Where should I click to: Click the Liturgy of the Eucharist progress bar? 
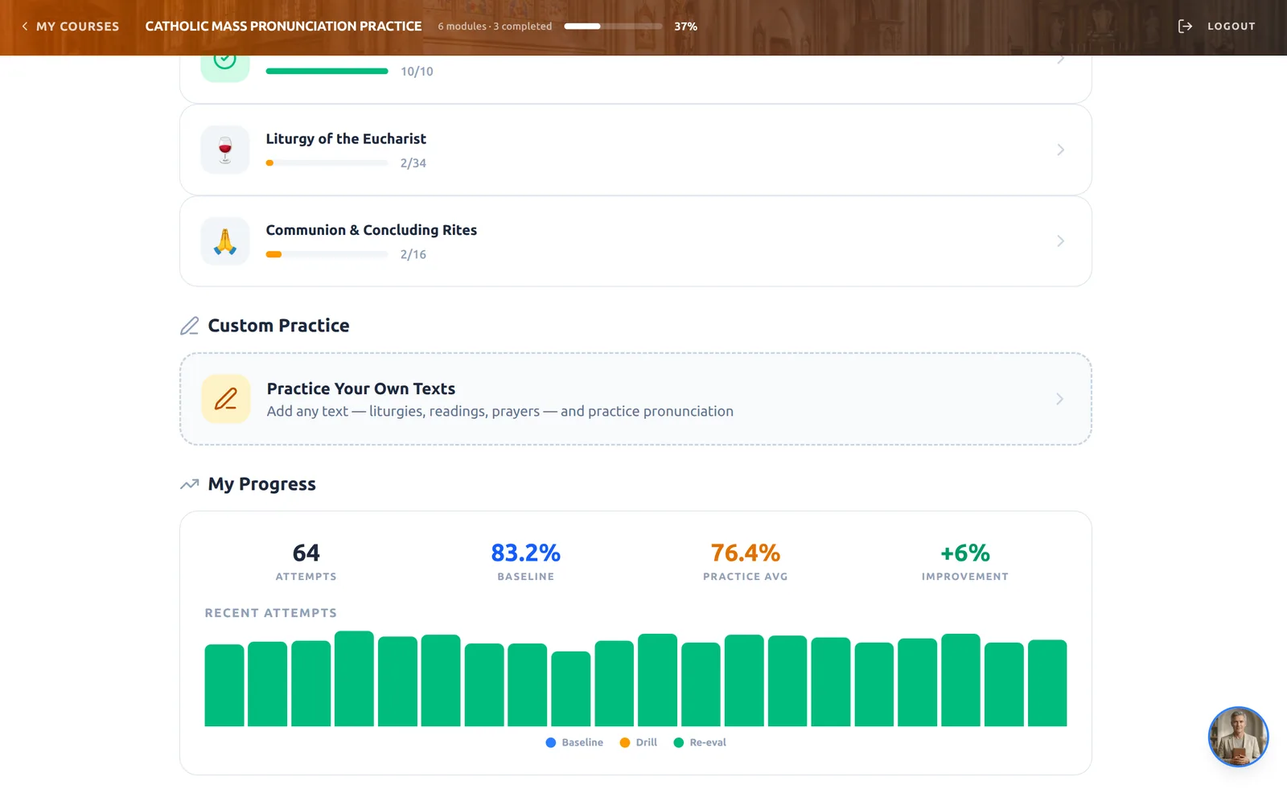327,163
